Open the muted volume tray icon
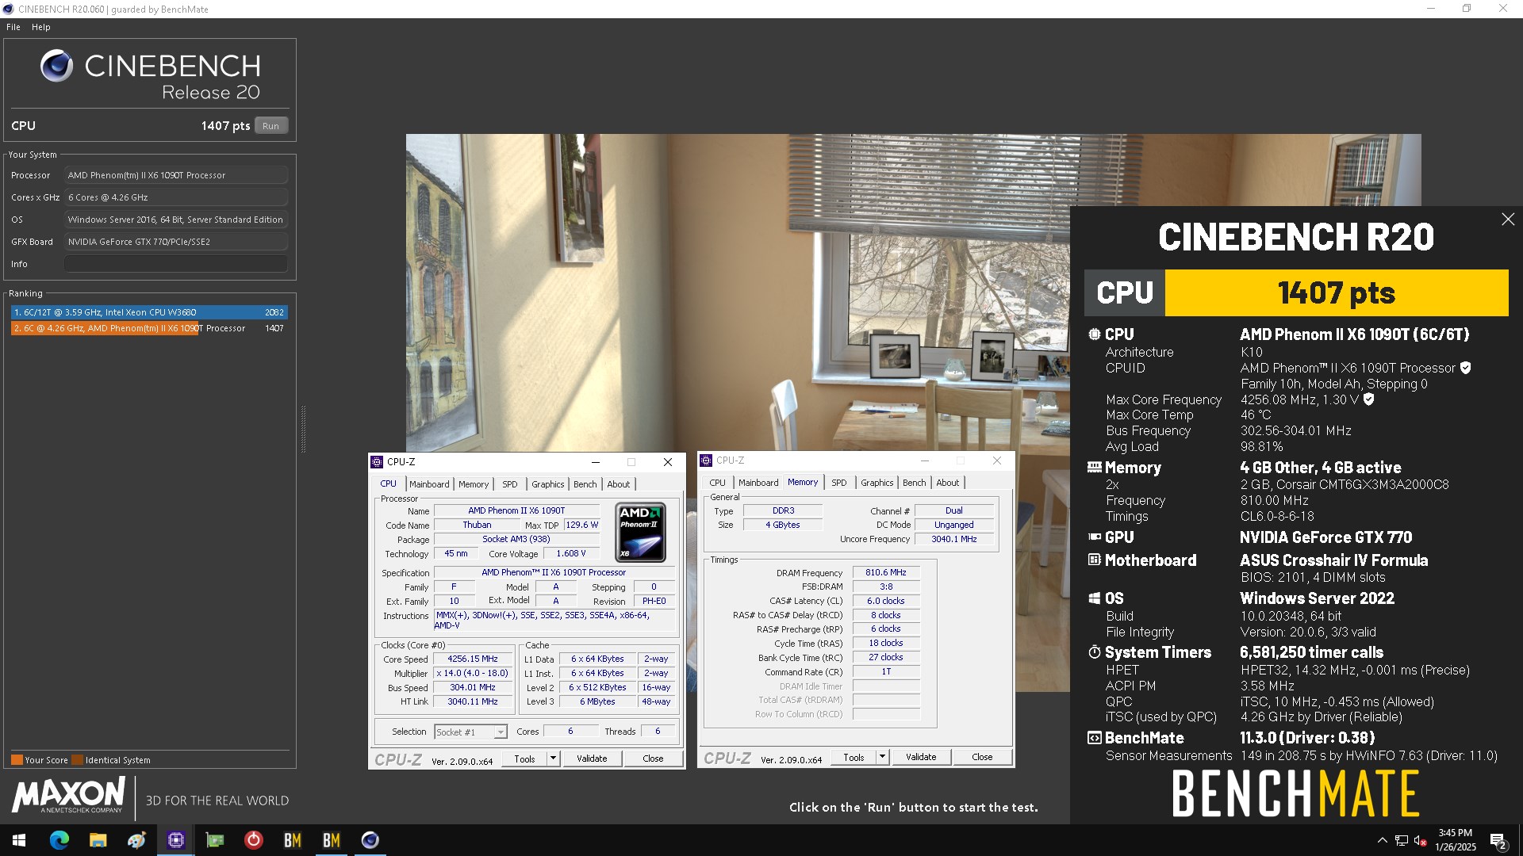The width and height of the screenshot is (1523, 856). [1421, 841]
